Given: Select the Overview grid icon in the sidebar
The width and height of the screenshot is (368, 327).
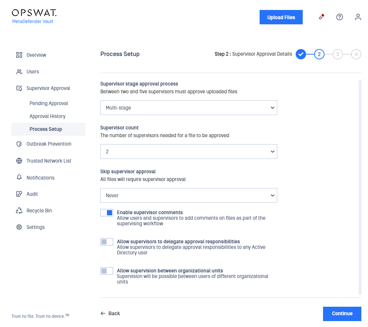Looking at the screenshot, I should (19, 55).
